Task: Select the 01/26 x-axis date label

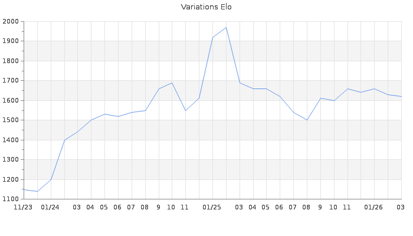Action: coord(373,208)
